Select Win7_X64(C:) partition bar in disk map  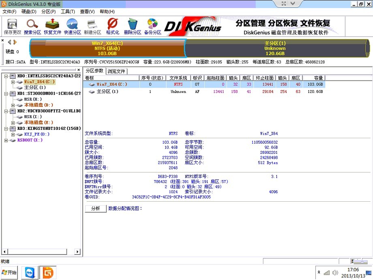click(107, 48)
